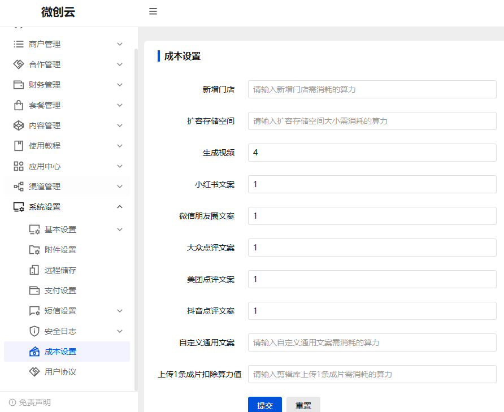The width and height of the screenshot is (504, 412).
Task: Click the 合作管理 handshake icon
Action: click(19, 64)
